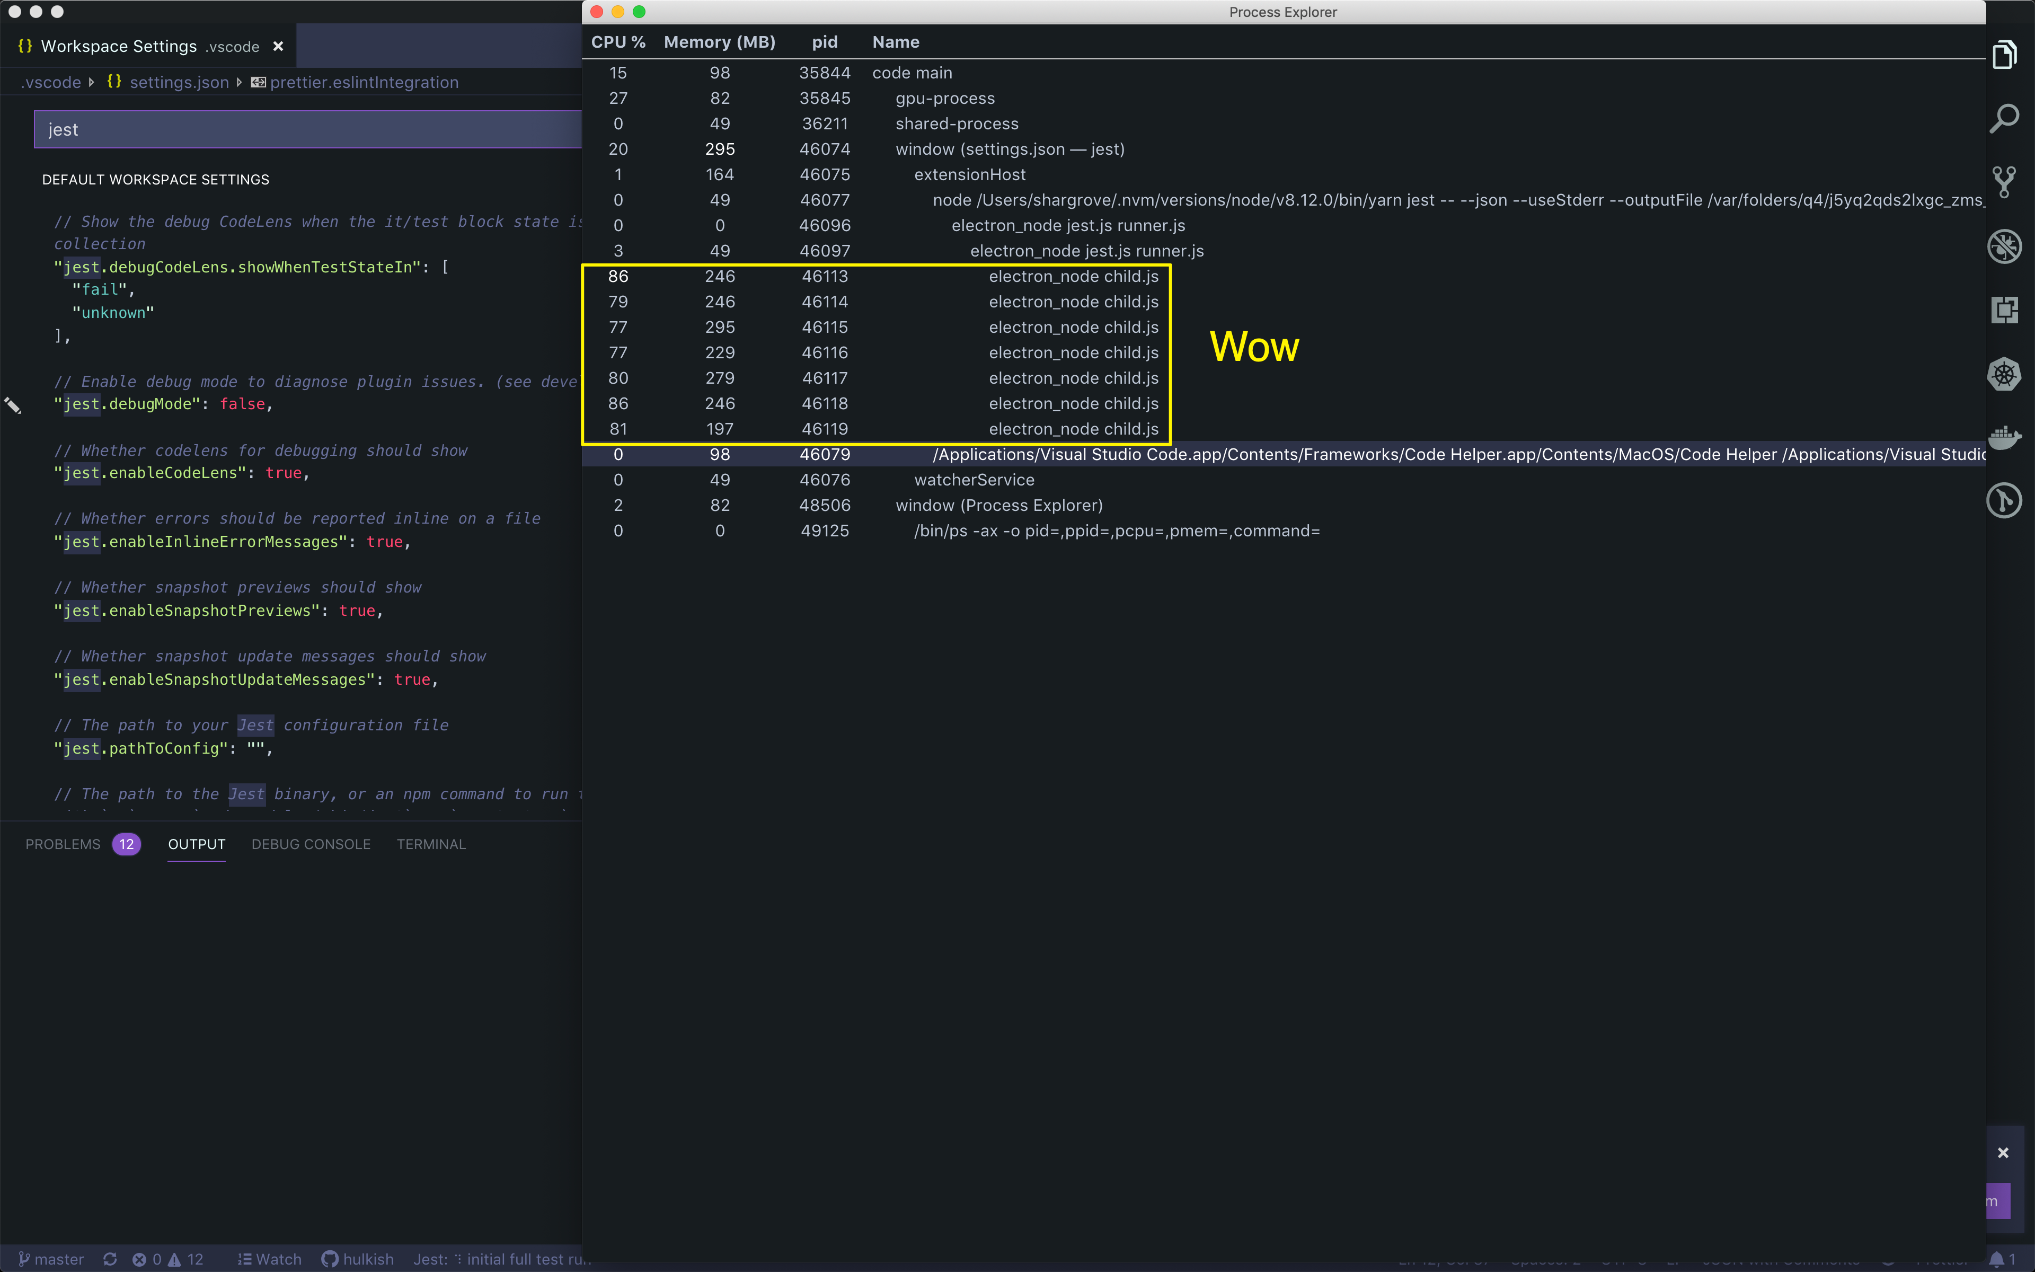Open the Kubernetes extension icon
2035x1272 pixels.
click(x=2005, y=374)
